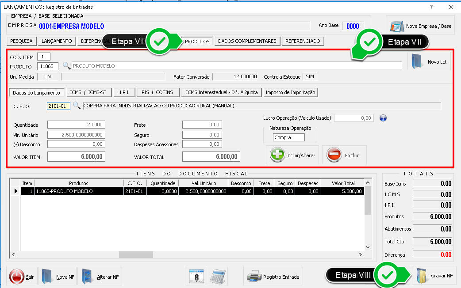The image size is (461, 288).
Task: Open the Imposto de Importação tab
Action: click(x=290, y=92)
